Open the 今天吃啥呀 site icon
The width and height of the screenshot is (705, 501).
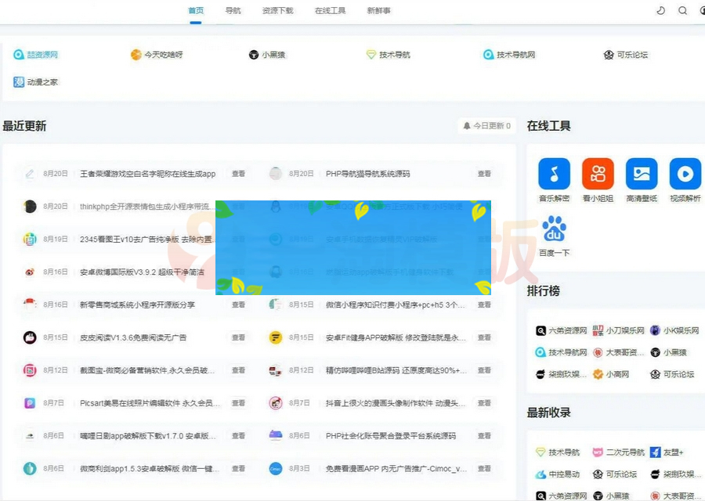coord(136,55)
